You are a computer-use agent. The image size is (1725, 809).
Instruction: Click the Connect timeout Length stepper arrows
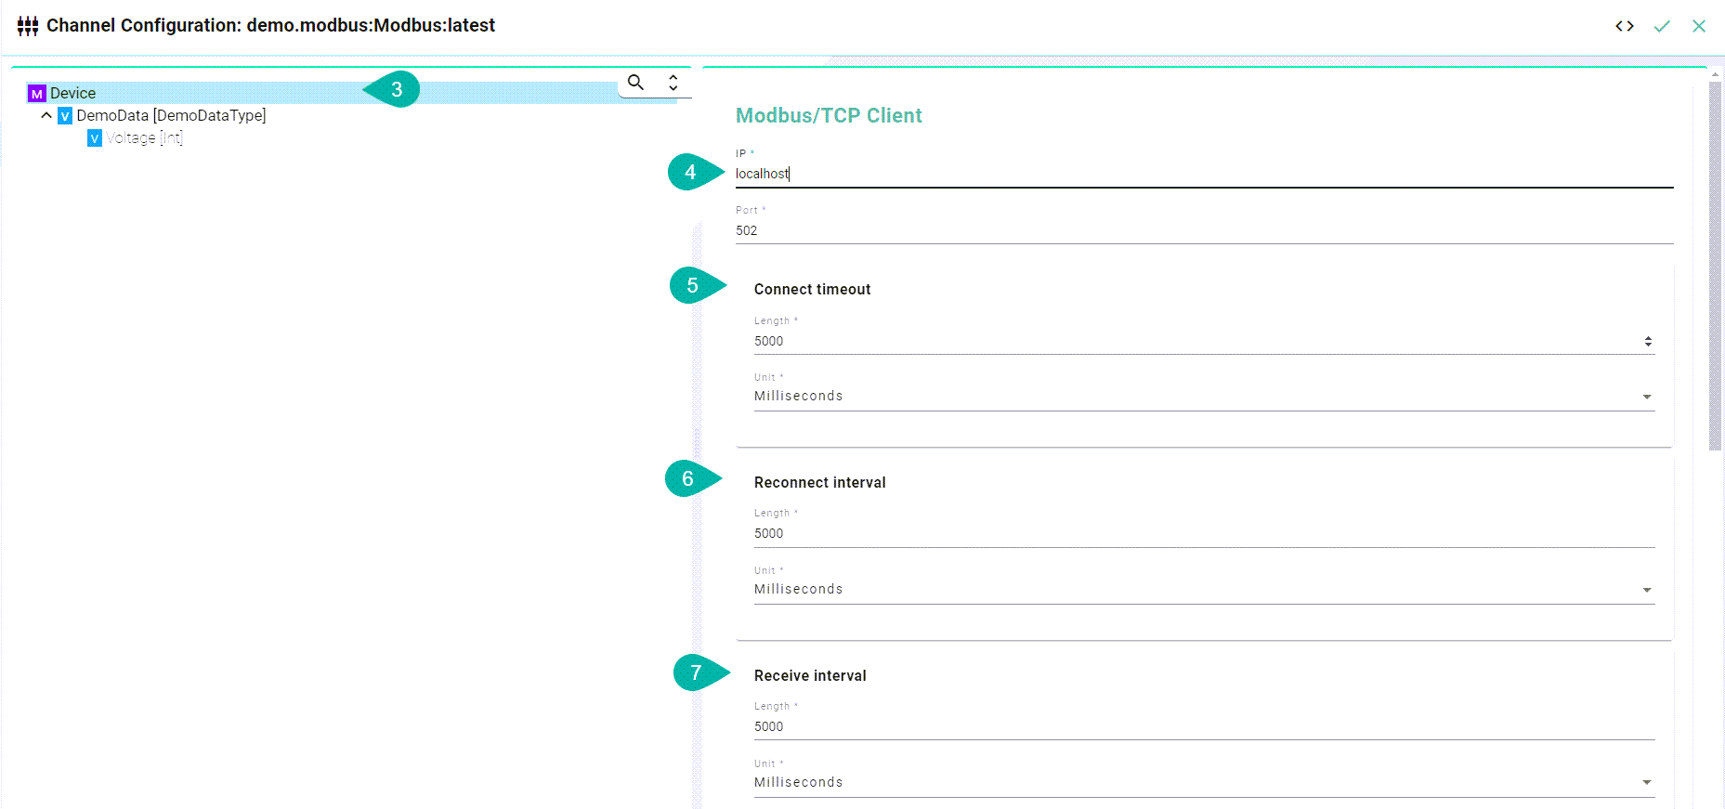coord(1648,342)
